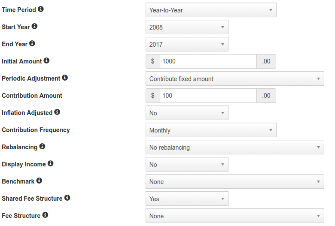
Task: Click the Fee Structure info icon
Action: [45, 215]
